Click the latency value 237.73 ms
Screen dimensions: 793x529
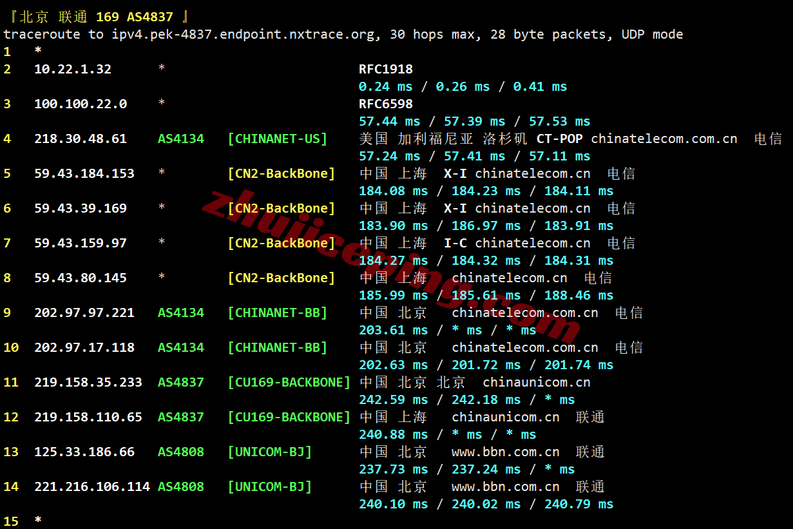click(x=394, y=469)
